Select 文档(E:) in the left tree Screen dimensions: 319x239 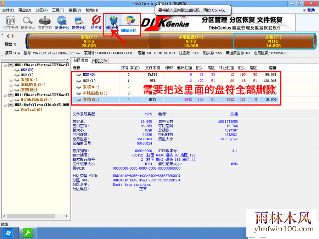(x=29, y=90)
